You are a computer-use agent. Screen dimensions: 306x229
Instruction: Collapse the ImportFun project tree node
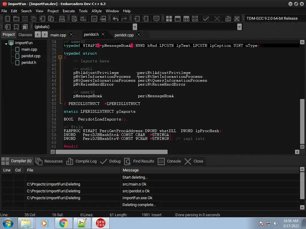pos(6,44)
